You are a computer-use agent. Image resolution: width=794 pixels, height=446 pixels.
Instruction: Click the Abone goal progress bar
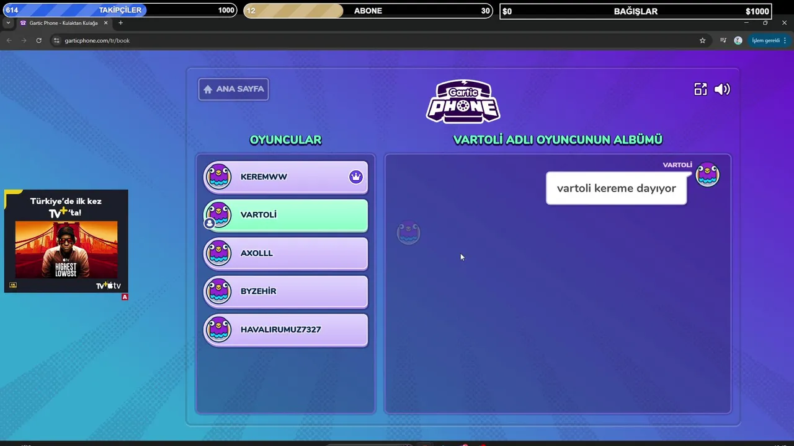click(x=368, y=11)
